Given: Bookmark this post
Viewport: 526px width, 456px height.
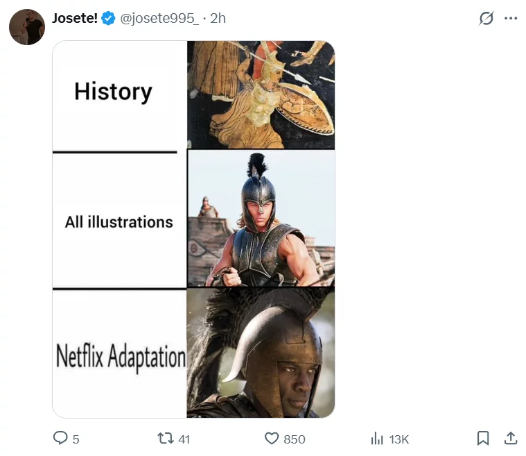Looking at the screenshot, I should 483,438.
